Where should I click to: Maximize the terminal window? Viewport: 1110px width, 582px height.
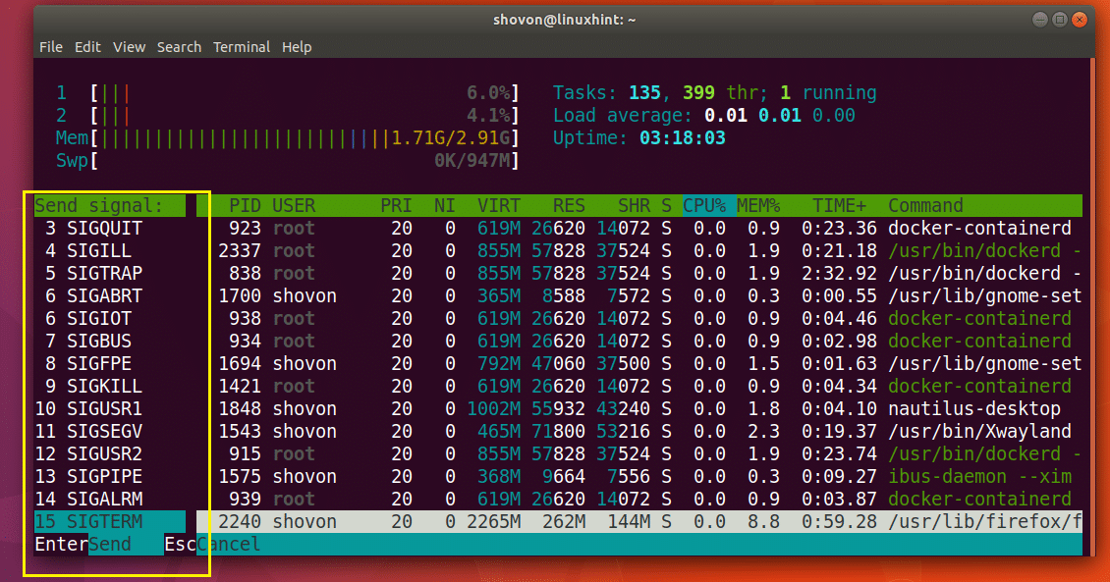pyautogui.click(x=1059, y=20)
